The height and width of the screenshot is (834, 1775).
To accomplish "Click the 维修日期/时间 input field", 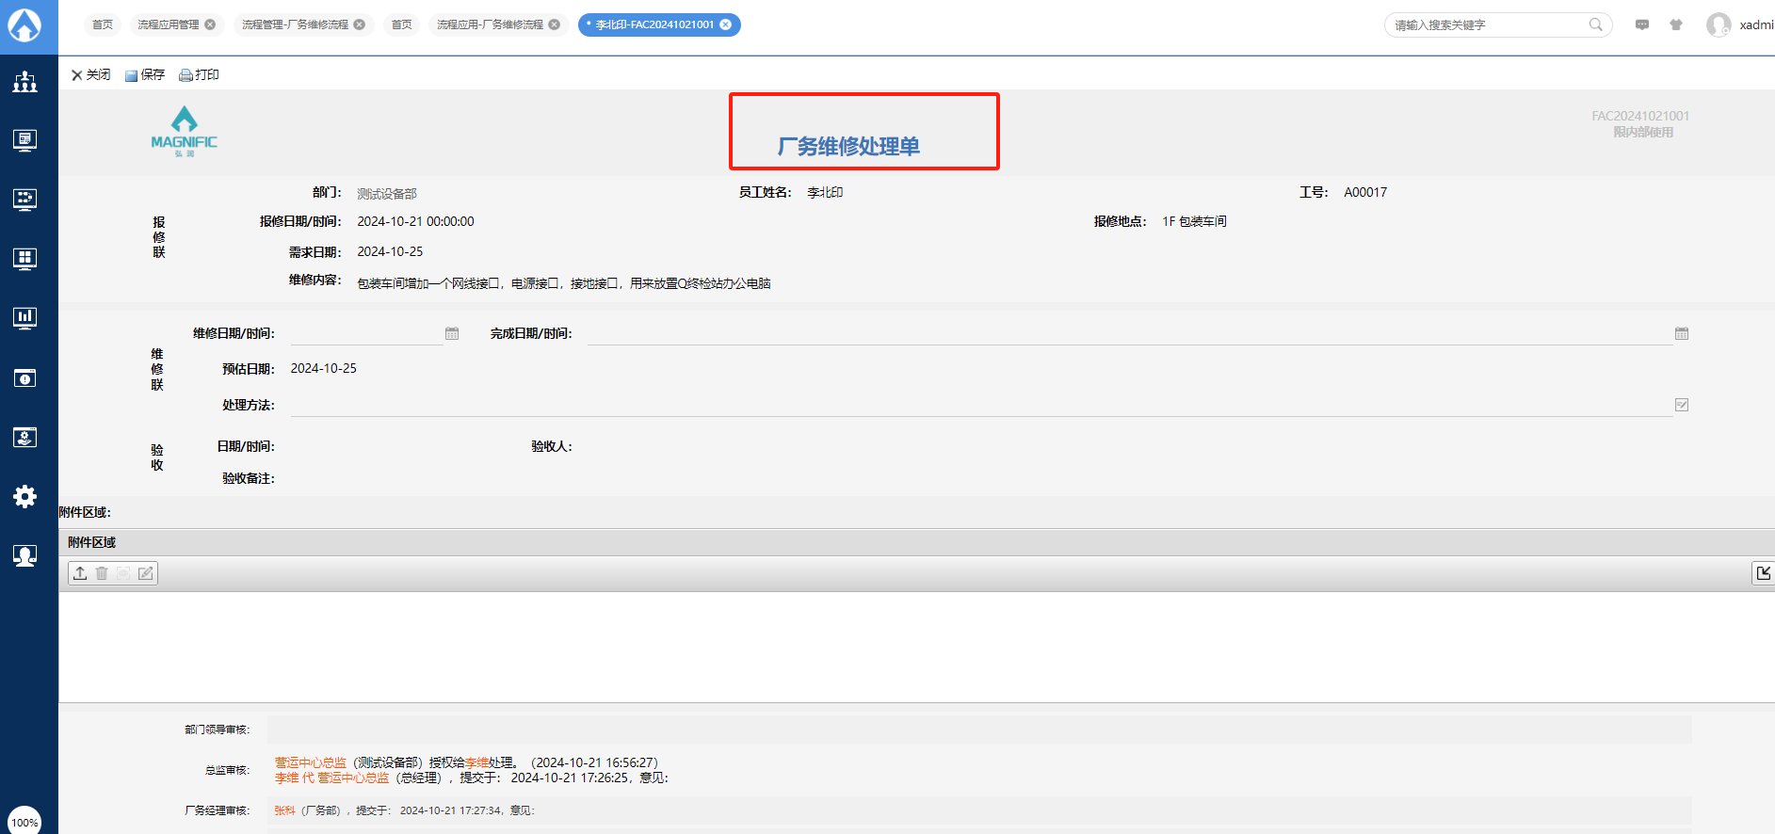I will (366, 333).
